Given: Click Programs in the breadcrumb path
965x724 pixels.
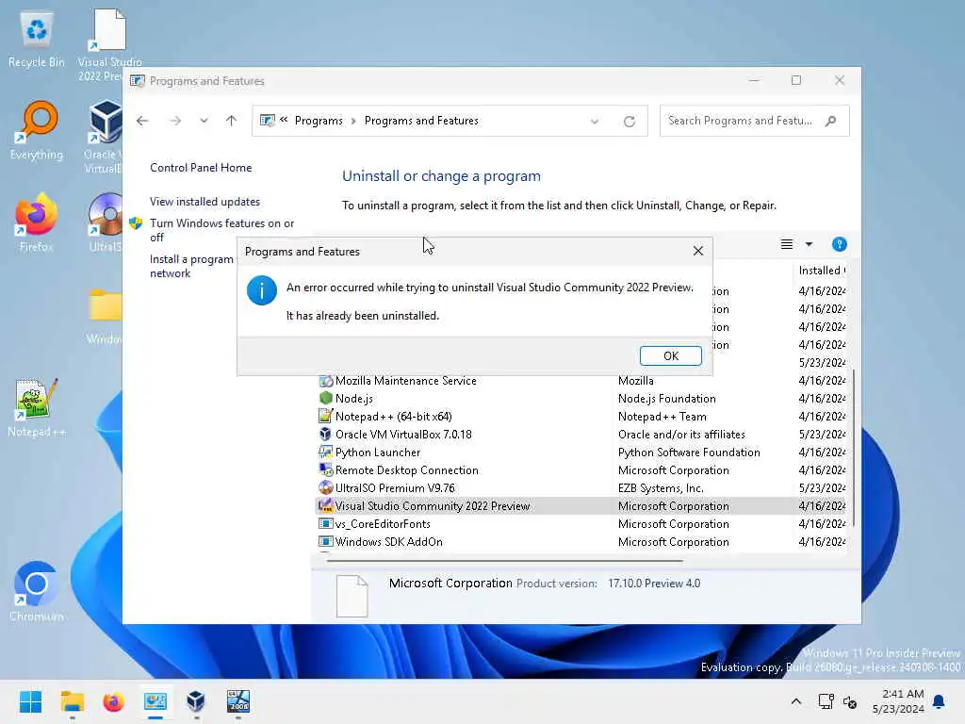Looking at the screenshot, I should coord(319,121).
